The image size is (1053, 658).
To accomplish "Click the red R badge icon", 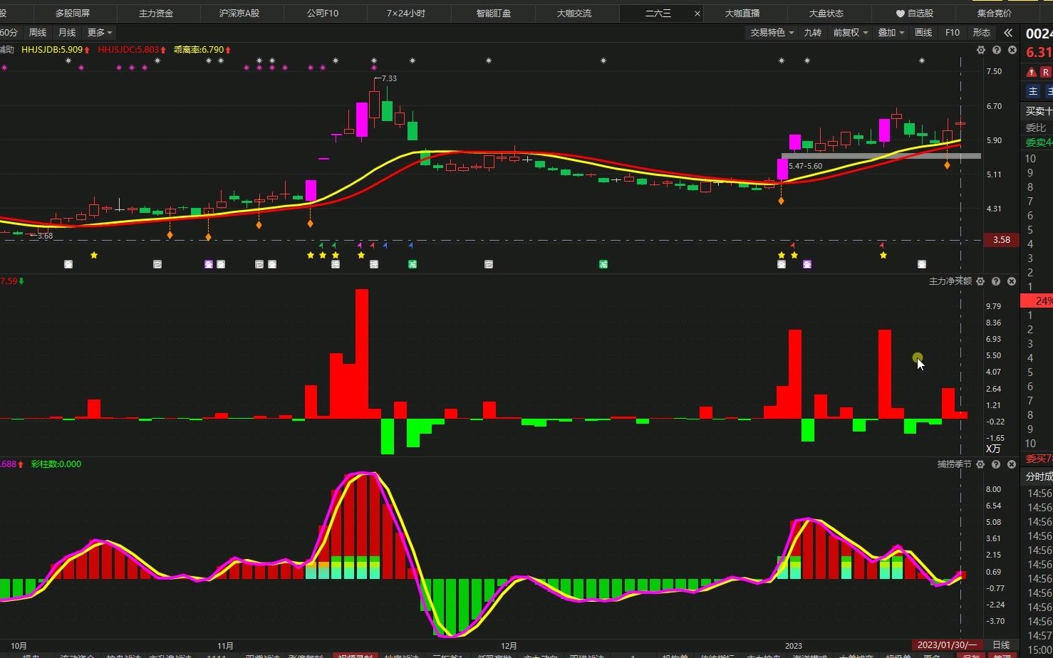I will pos(1045,73).
